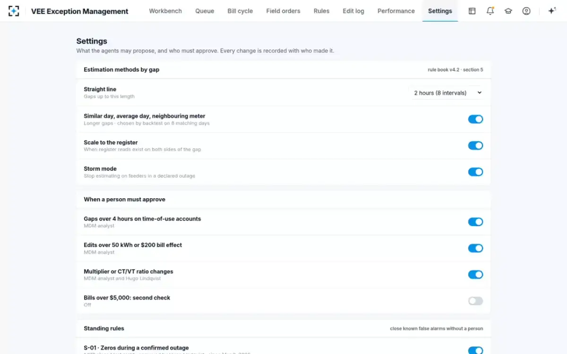Select the Field orders tab
Viewport: 567px width, 354px height.
coord(283,11)
